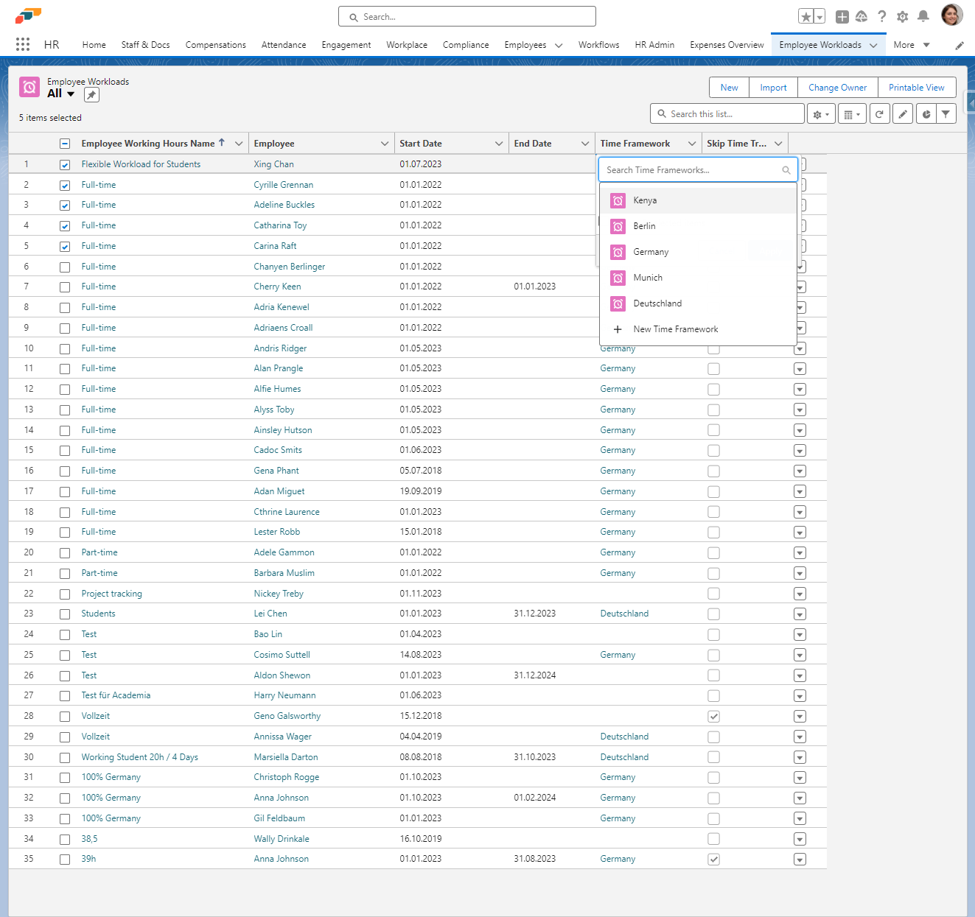
Task: Click the chart pie icon
Action: click(x=926, y=114)
